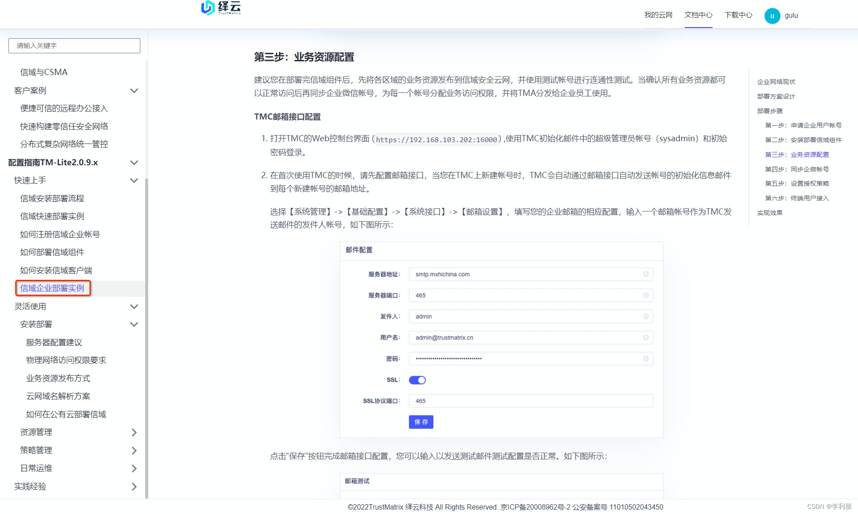
Task: Click the https://192.168.103.202:16000 URL text
Action: (437, 139)
